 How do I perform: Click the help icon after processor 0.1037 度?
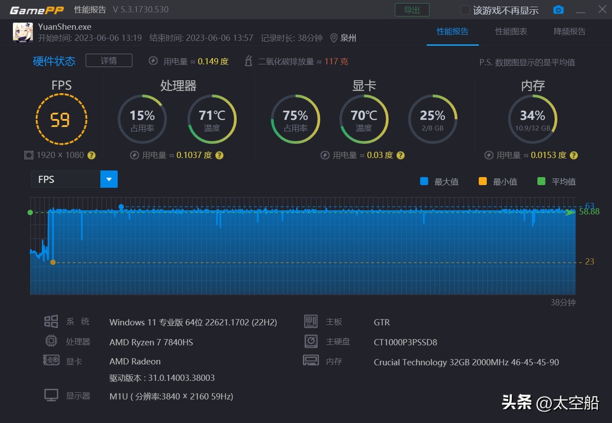[x=219, y=155]
